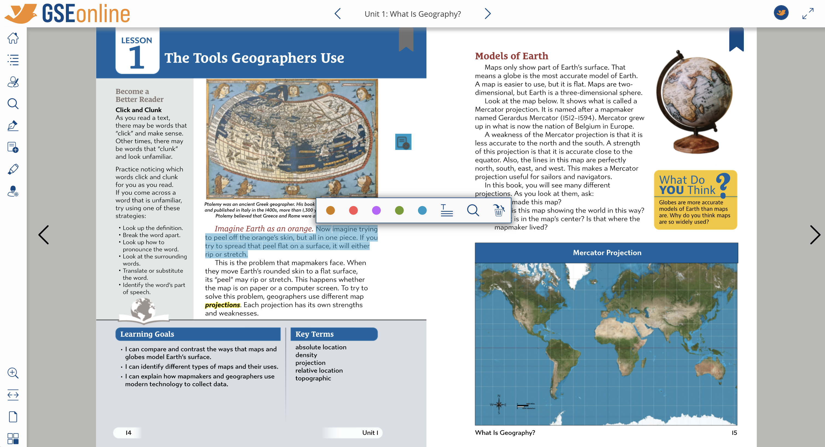Zoom in using magnifier plus icon

(13, 373)
